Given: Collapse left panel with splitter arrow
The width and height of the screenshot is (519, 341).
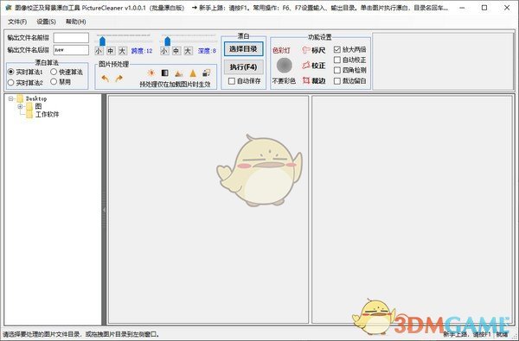Looking at the screenshot, I should click(x=104, y=210).
